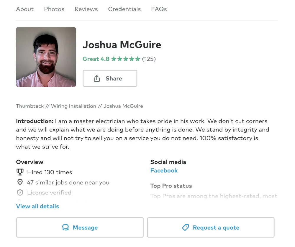Click the speech bubble icon in Message
Image resolution: width=295 pixels, height=247 pixels.
(65, 228)
